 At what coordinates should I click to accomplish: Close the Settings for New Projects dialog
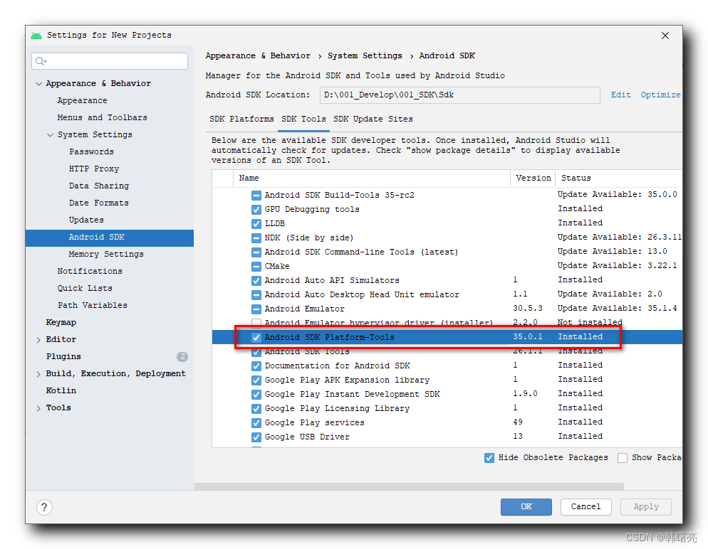(665, 36)
